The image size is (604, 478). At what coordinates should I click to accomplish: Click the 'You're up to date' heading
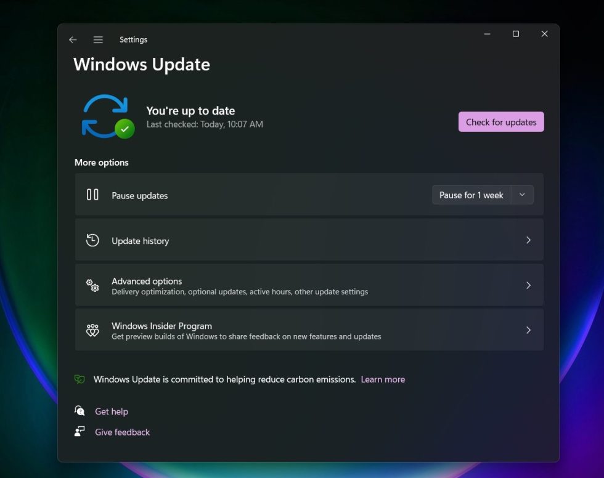coord(190,111)
